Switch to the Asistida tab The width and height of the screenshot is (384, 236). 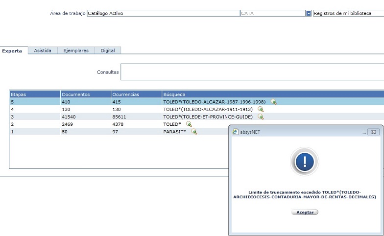pos(43,50)
